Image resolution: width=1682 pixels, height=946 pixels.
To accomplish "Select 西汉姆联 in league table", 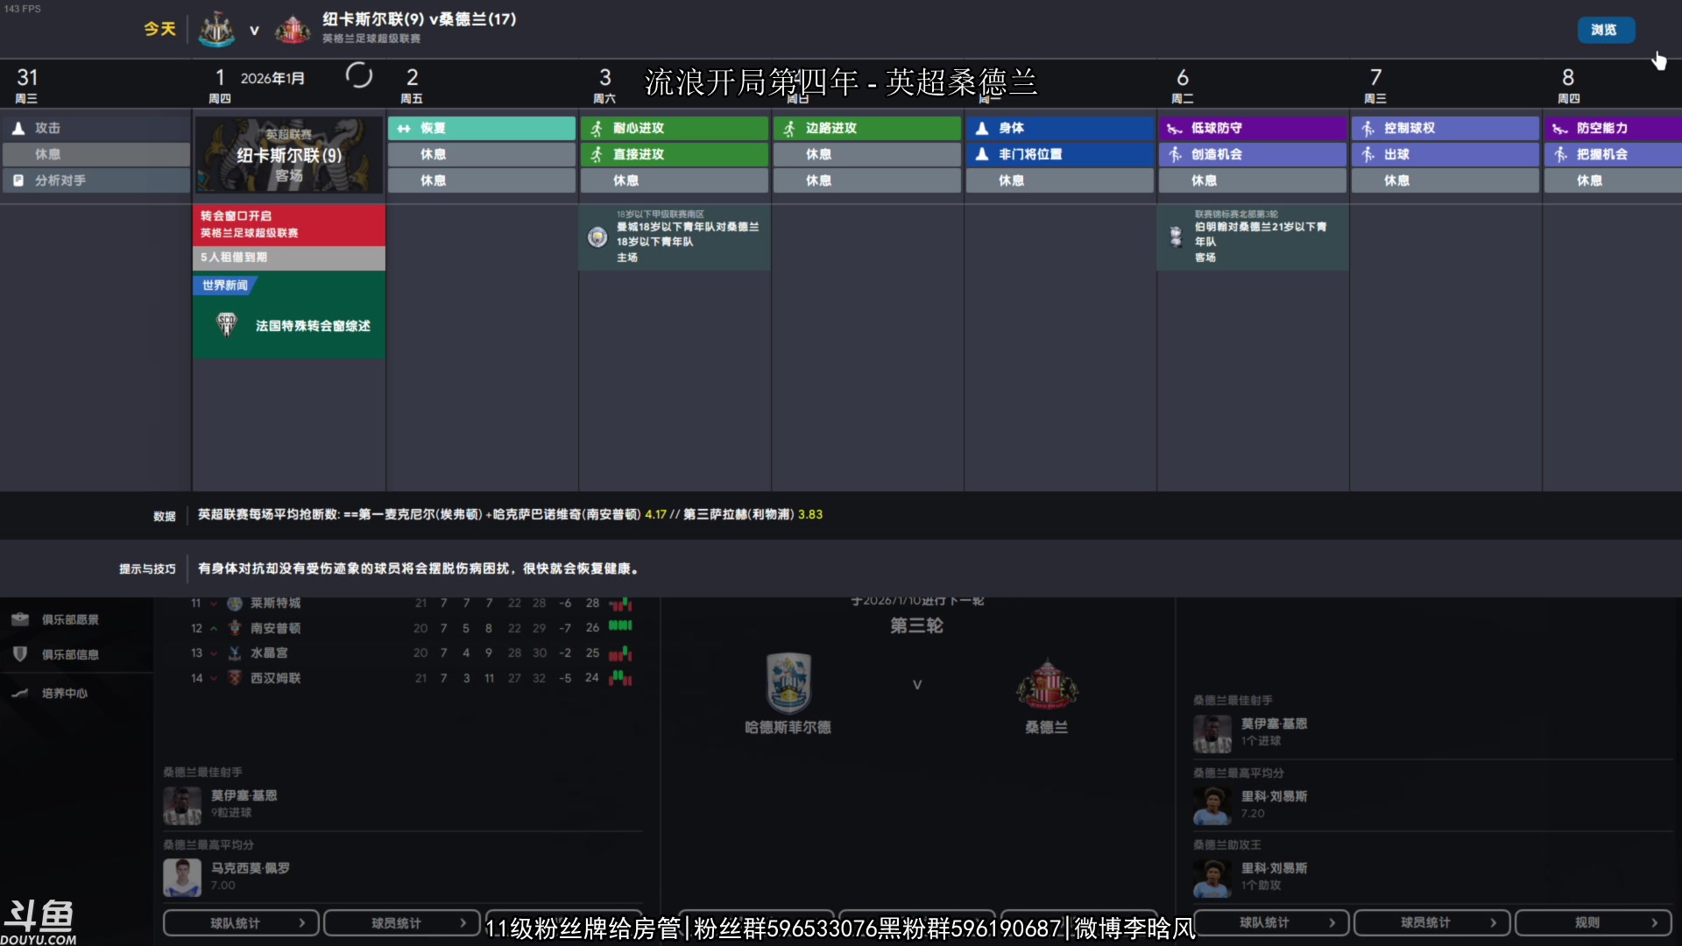I will click(x=275, y=678).
